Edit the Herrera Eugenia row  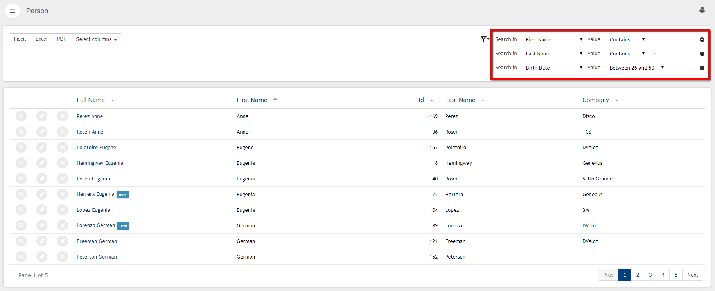pyautogui.click(x=42, y=194)
